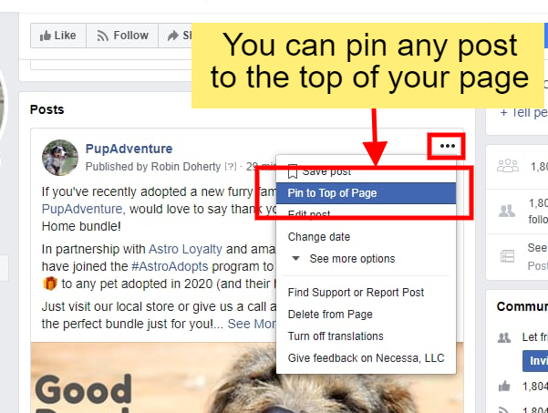This screenshot has width=548, height=413.
Task: Open the Astro Loyalty link
Action: [x=185, y=249]
